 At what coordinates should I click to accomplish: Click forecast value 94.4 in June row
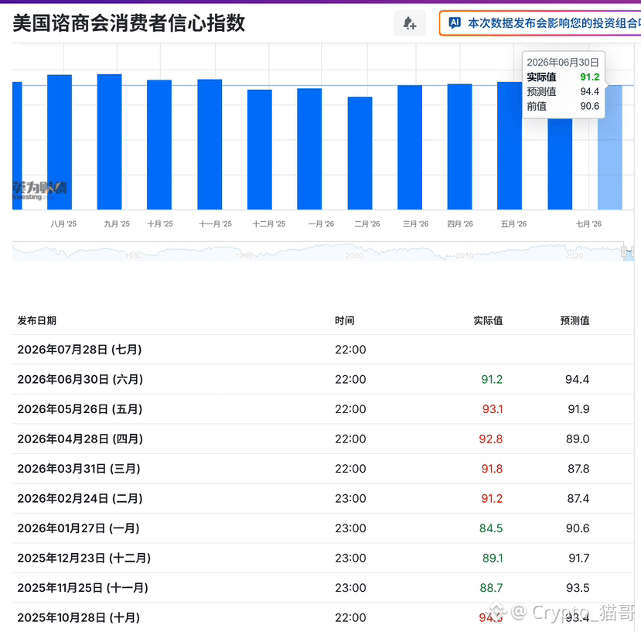click(x=578, y=380)
